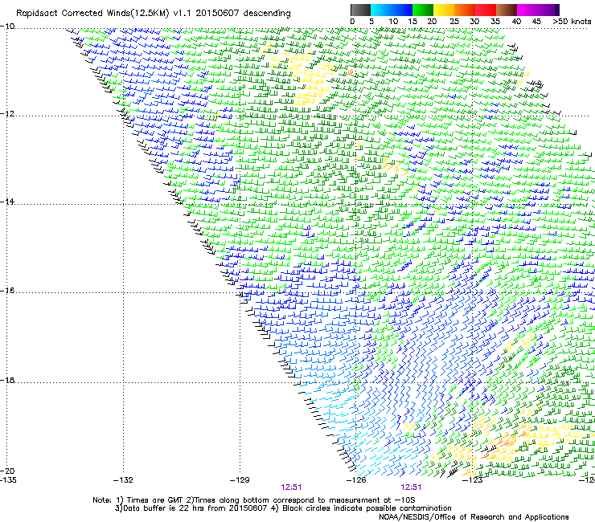Viewport: 595px width, 522px height.
Task: Click the latitude axis label '-16'
Action: (x=7, y=291)
